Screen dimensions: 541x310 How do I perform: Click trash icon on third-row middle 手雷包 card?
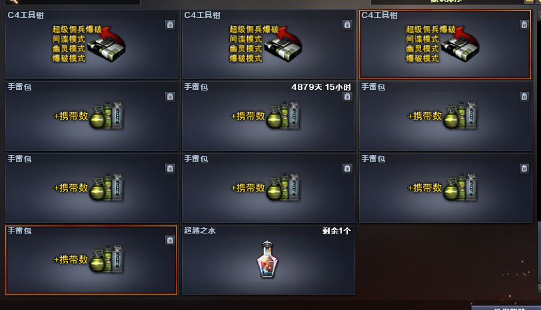347,168
